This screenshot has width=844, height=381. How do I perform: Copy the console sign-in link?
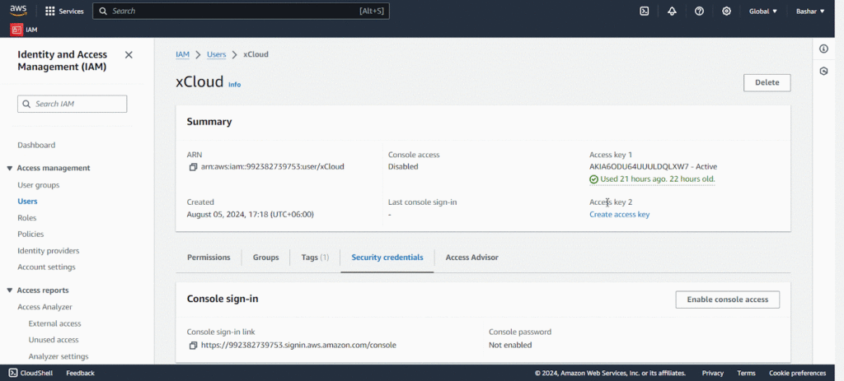coord(193,345)
